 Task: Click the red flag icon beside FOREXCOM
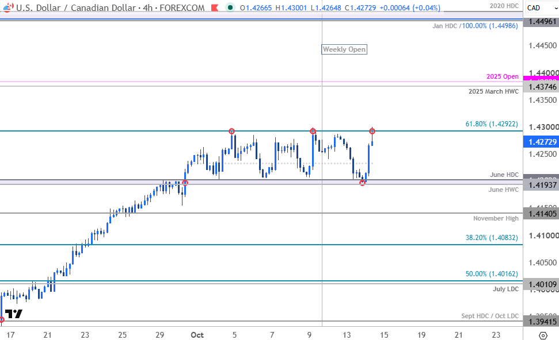pyautogui.click(x=215, y=7)
